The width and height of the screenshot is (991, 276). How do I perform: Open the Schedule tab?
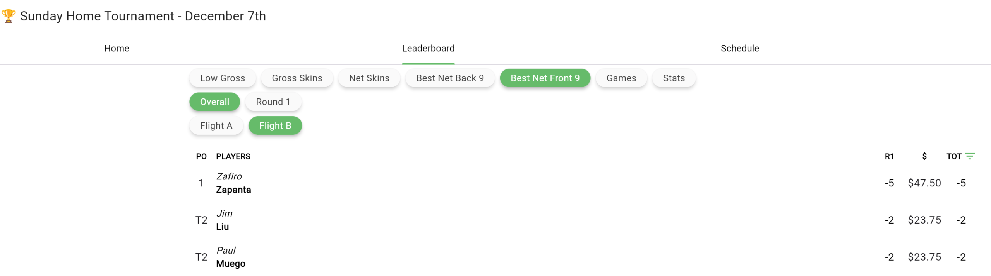pyautogui.click(x=739, y=48)
